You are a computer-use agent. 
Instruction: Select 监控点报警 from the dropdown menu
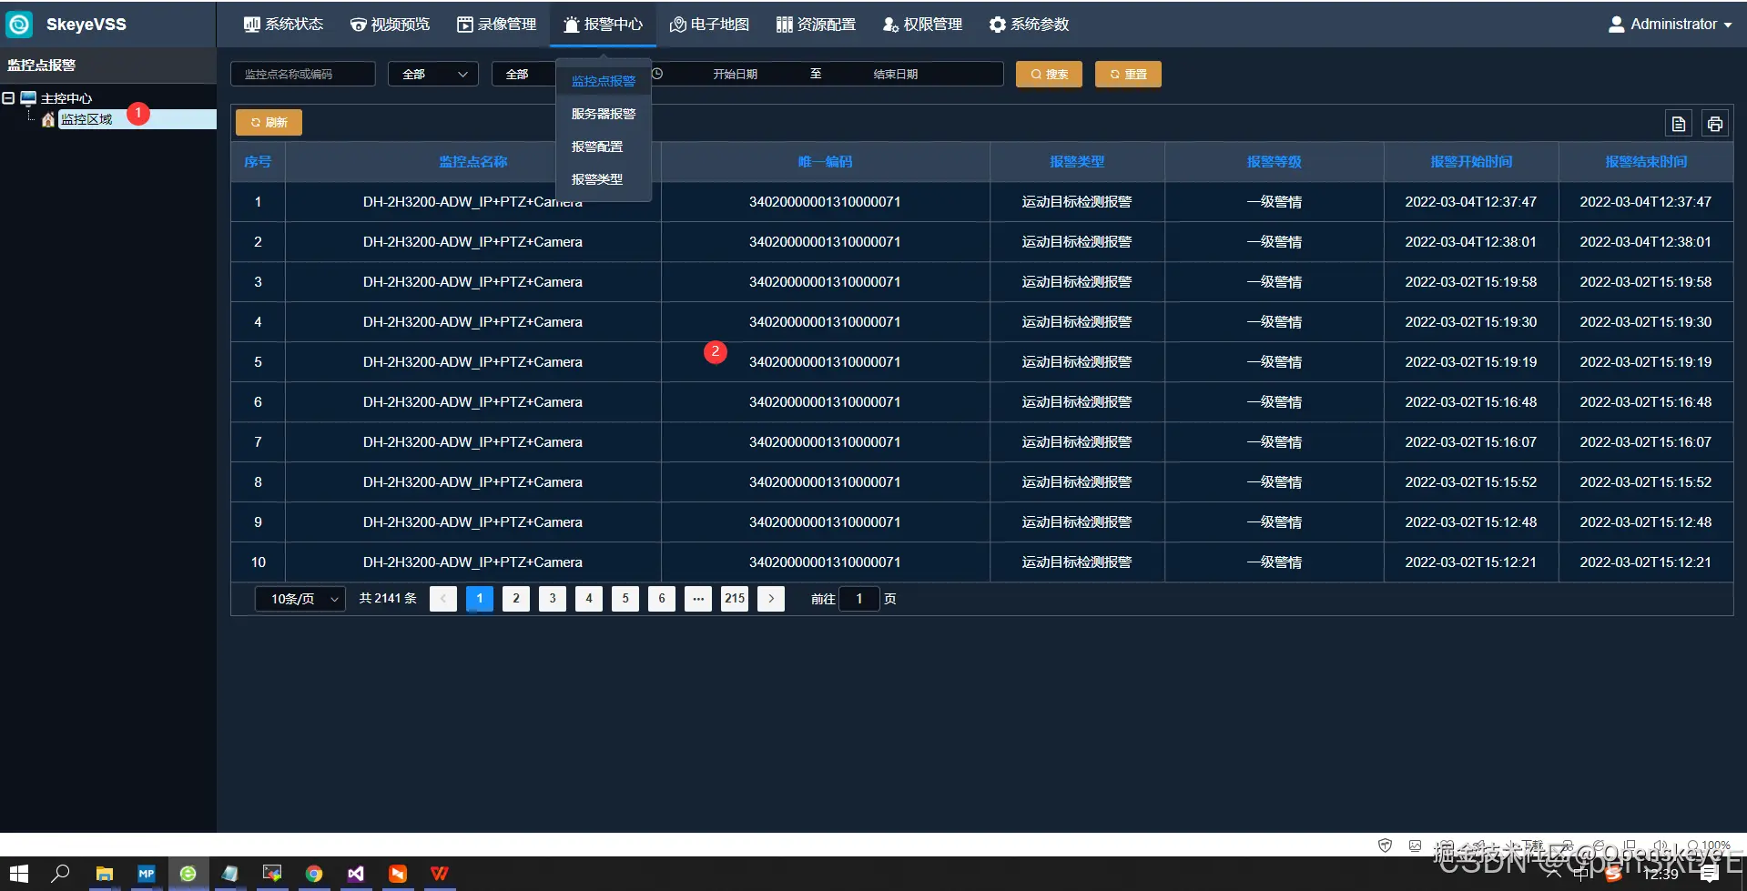(604, 81)
